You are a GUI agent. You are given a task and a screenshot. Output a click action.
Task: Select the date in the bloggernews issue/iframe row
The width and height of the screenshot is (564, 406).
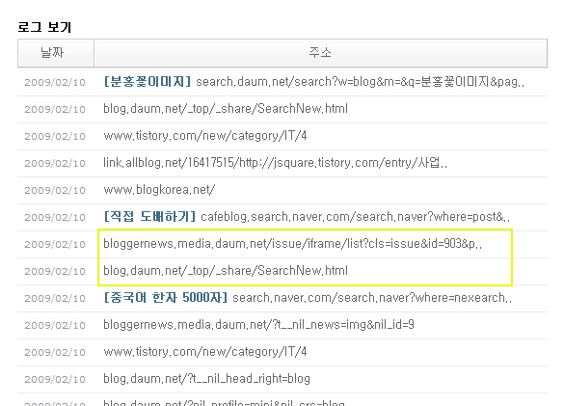(55, 244)
